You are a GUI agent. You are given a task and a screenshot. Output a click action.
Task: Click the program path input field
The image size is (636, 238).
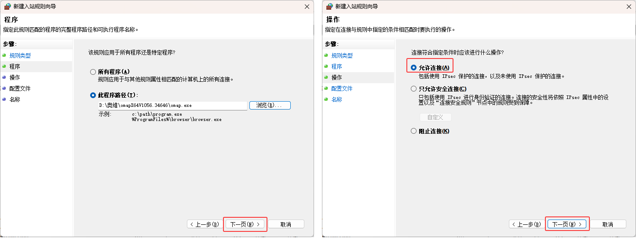point(173,106)
